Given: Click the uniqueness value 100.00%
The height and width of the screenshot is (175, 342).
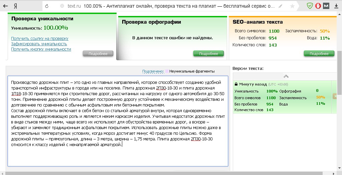Looking at the screenshot, I should pyautogui.click(x=56, y=28).
